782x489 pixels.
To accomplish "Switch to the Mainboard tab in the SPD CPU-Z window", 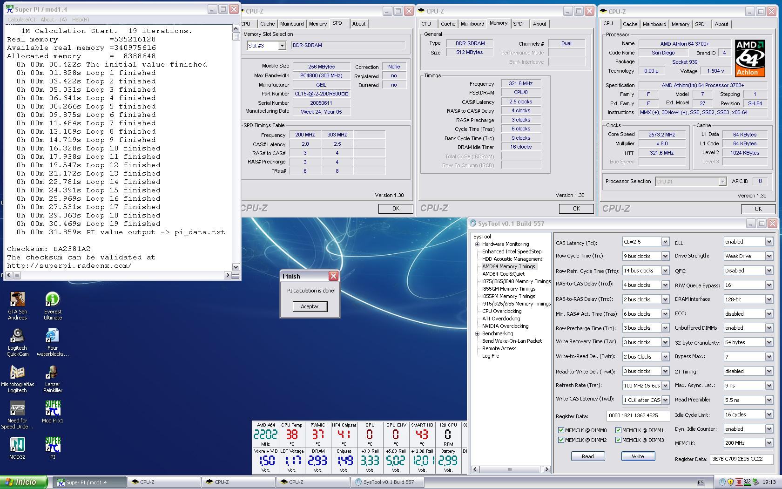I will click(x=292, y=24).
